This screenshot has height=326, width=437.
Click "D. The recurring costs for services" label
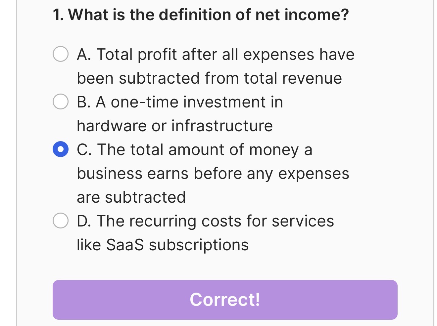click(205, 221)
